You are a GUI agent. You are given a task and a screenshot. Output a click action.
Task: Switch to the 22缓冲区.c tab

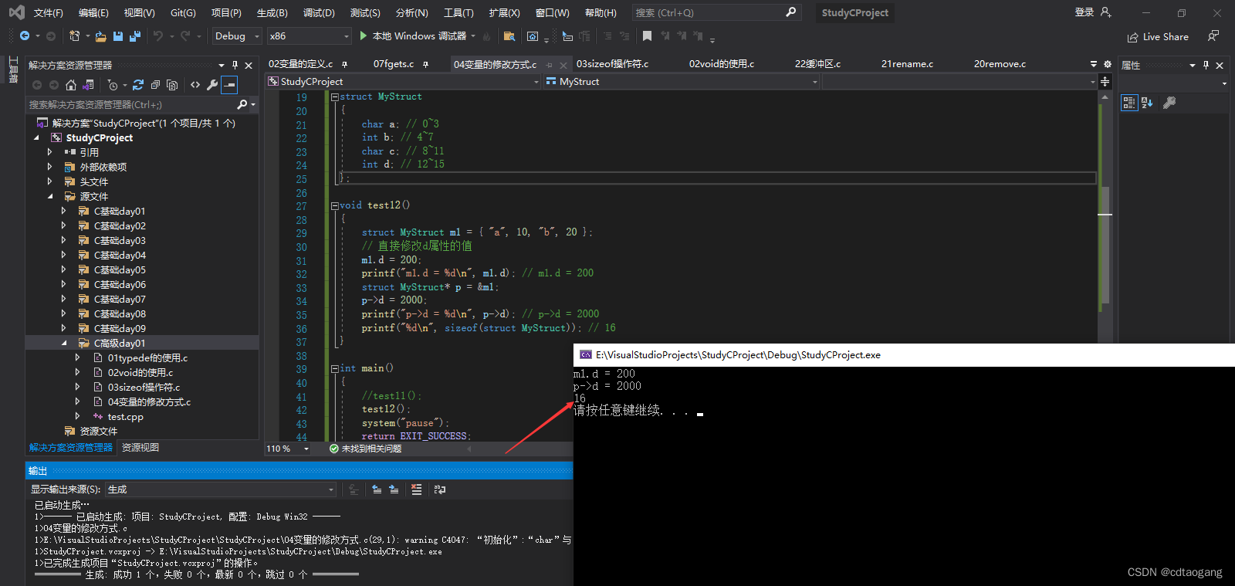[x=817, y=64]
